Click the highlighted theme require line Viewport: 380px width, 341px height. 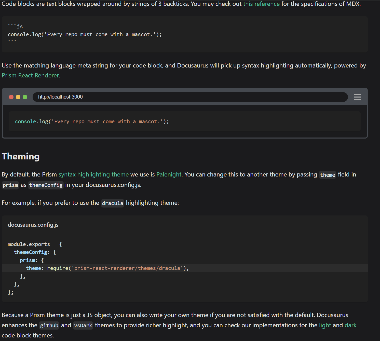coord(107,268)
